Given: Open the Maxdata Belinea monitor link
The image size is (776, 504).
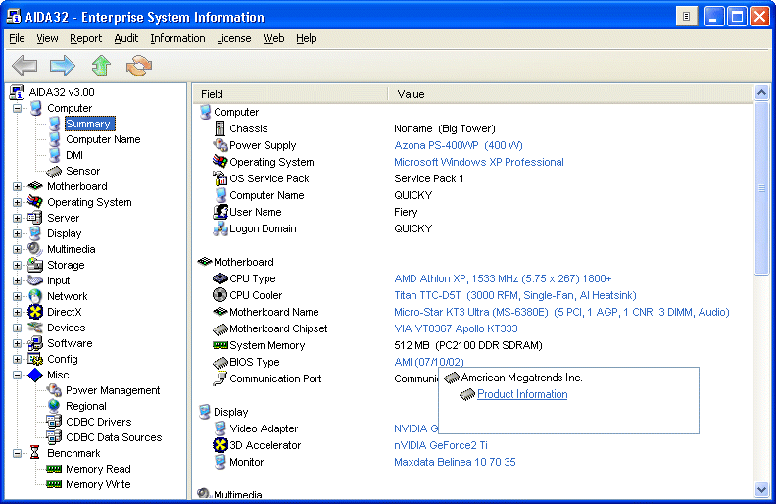Looking at the screenshot, I should [455, 462].
